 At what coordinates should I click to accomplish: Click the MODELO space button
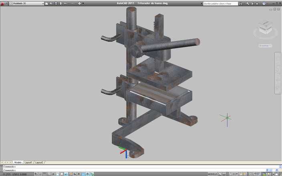(x=212, y=174)
